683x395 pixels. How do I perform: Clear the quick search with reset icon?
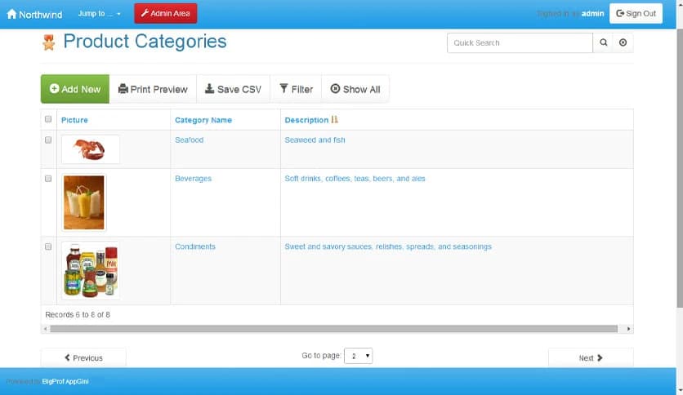(623, 42)
